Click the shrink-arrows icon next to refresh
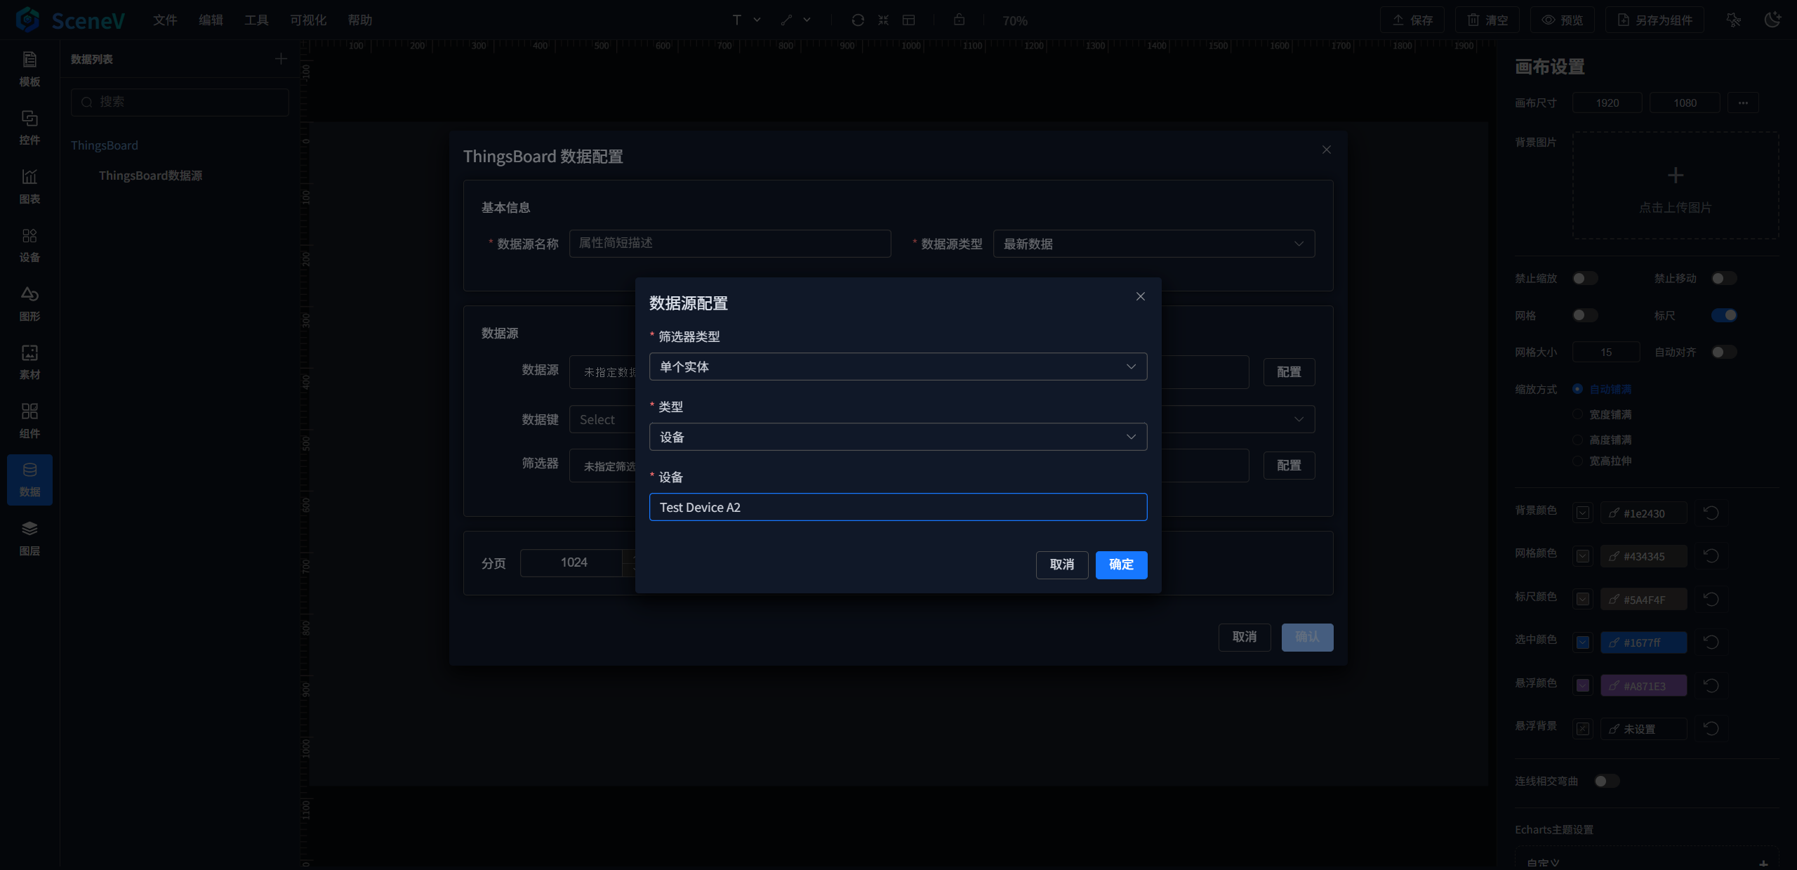Image resolution: width=1797 pixels, height=870 pixels. tap(883, 20)
